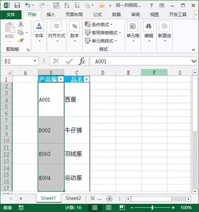
Task: Click the Excel application logo icon
Action: pyautogui.click(x=7, y=5)
